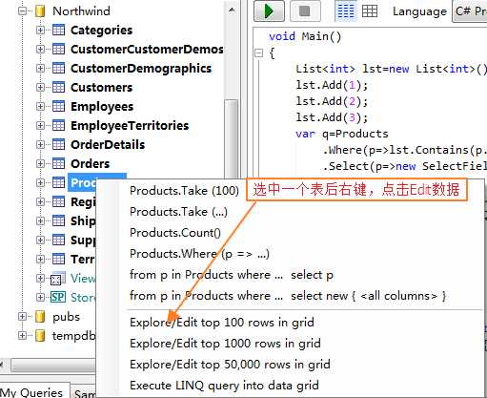Select the Categories table

101,31
